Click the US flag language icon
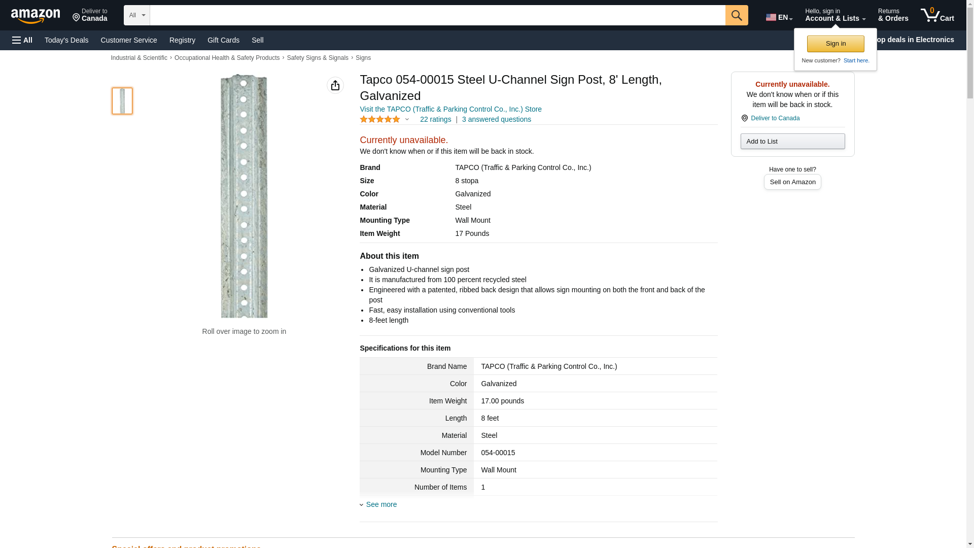The height and width of the screenshot is (548, 974). [x=771, y=17]
